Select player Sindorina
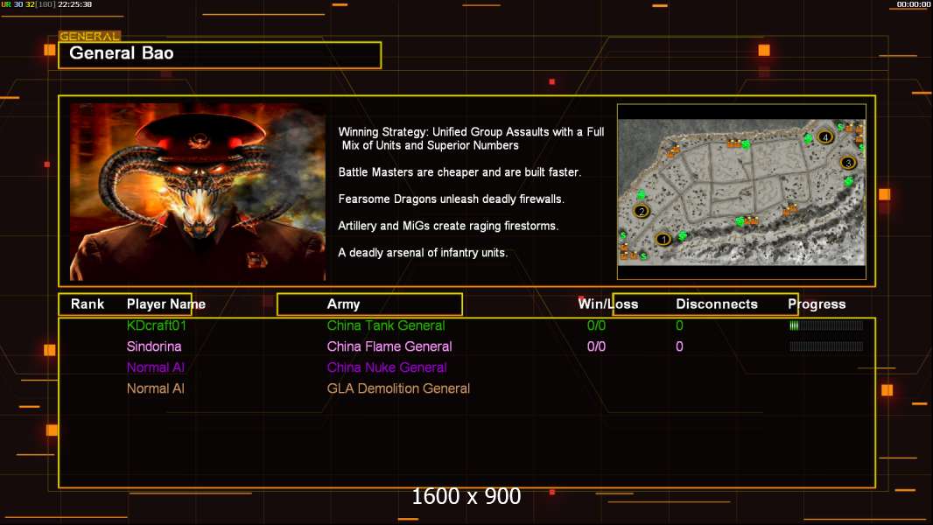Screen dimensions: 933x525 point(154,346)
